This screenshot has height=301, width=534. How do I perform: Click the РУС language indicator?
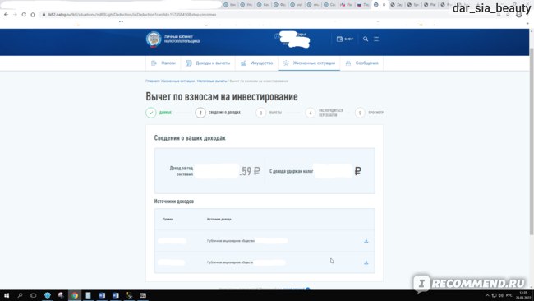click(509, 295)
